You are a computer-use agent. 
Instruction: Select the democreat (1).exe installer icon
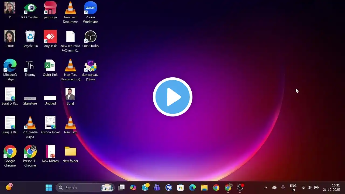90,70
